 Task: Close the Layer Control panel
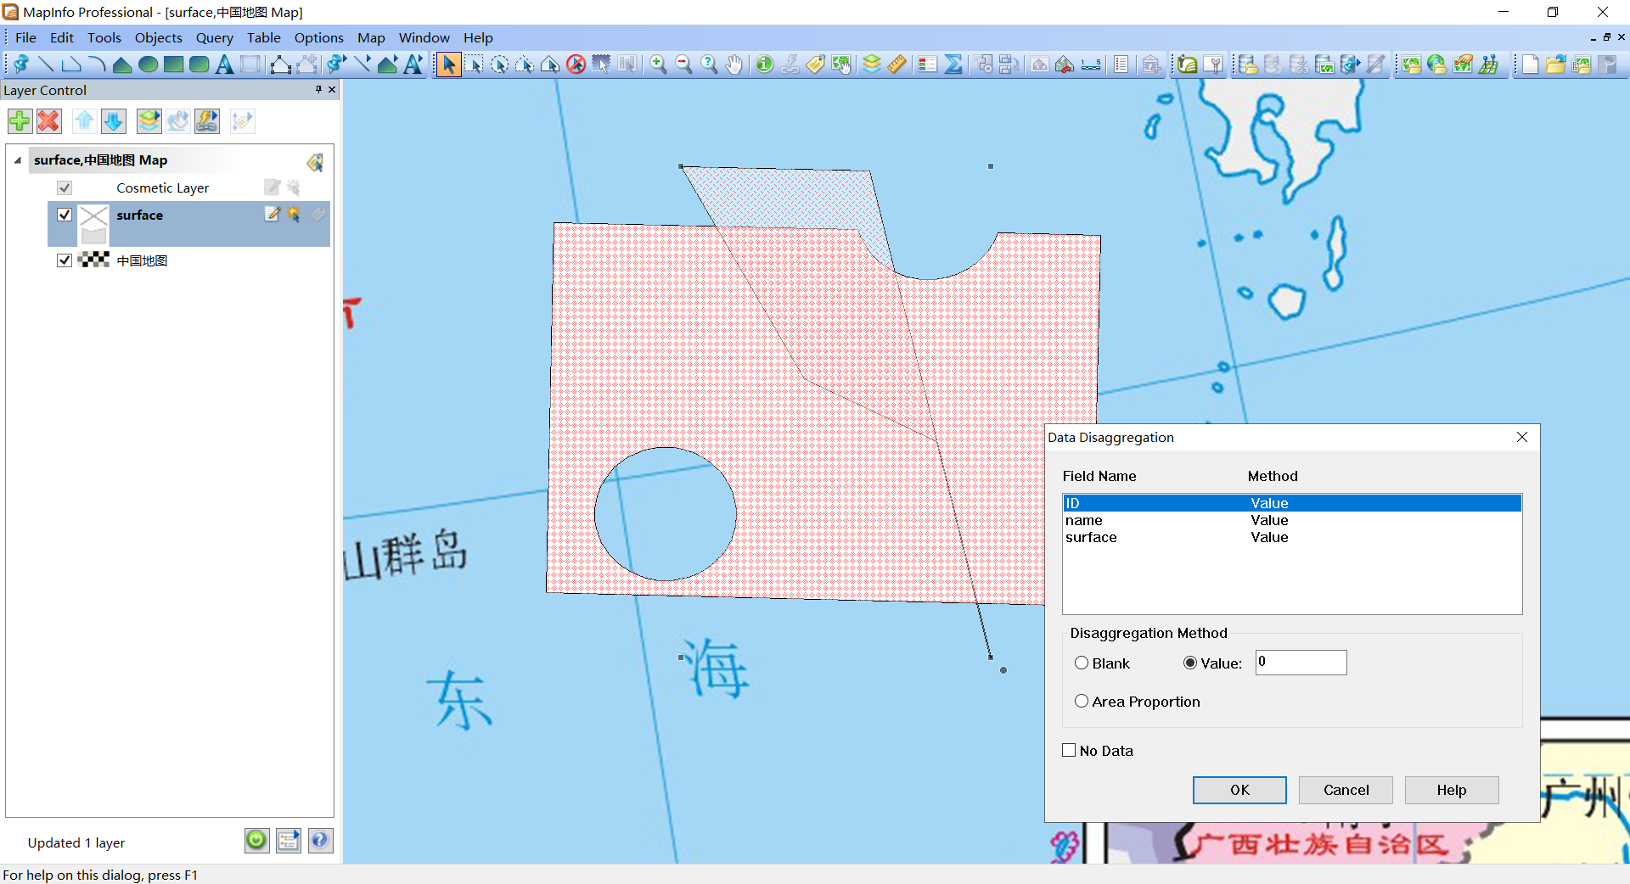coord(332,89)
